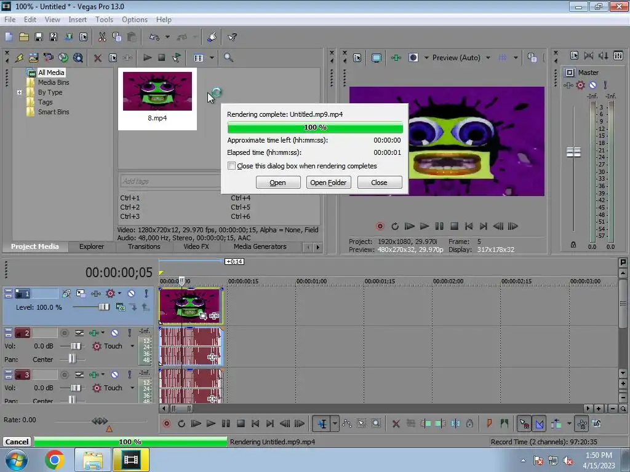Screen dimensions: 630x472
Task: Click the Open Folder button
Action: coord(329,182)
